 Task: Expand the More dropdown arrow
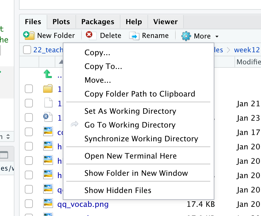[x=217, y=36]
